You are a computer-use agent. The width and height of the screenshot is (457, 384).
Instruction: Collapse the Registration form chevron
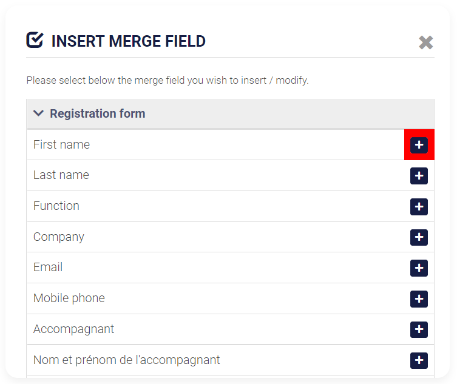(x=38, y=113)
